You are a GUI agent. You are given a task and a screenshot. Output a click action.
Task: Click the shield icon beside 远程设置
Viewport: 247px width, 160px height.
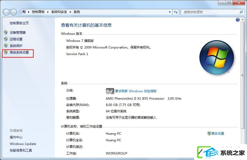(6, 39)
